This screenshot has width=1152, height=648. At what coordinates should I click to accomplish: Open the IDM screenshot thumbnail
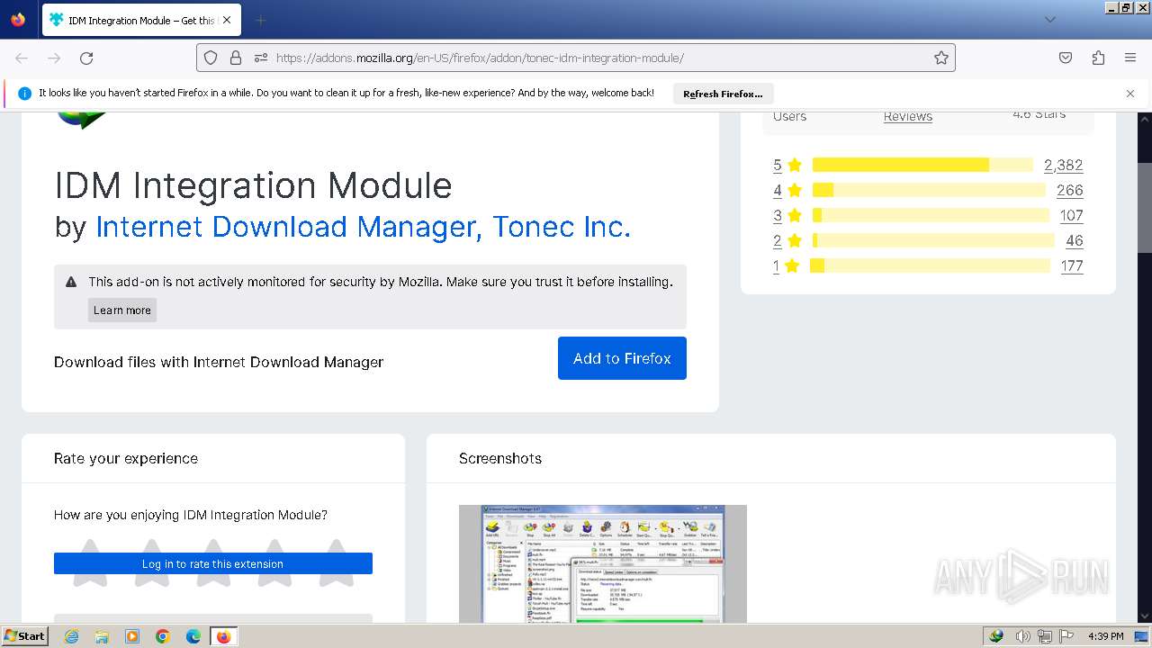[x=603, y=563]
